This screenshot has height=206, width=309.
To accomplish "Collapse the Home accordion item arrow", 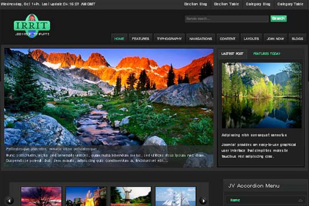I will (300, 200).
